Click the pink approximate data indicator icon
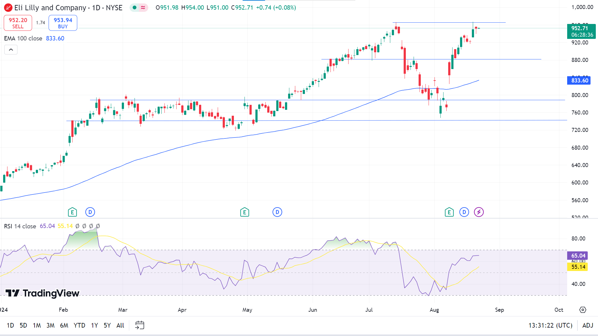Image resolution: width=598 pixels, height=336 pixels. (143, 8)
